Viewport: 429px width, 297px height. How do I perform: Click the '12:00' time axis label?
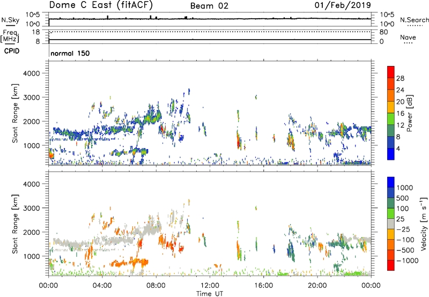[x=210, y=286]
